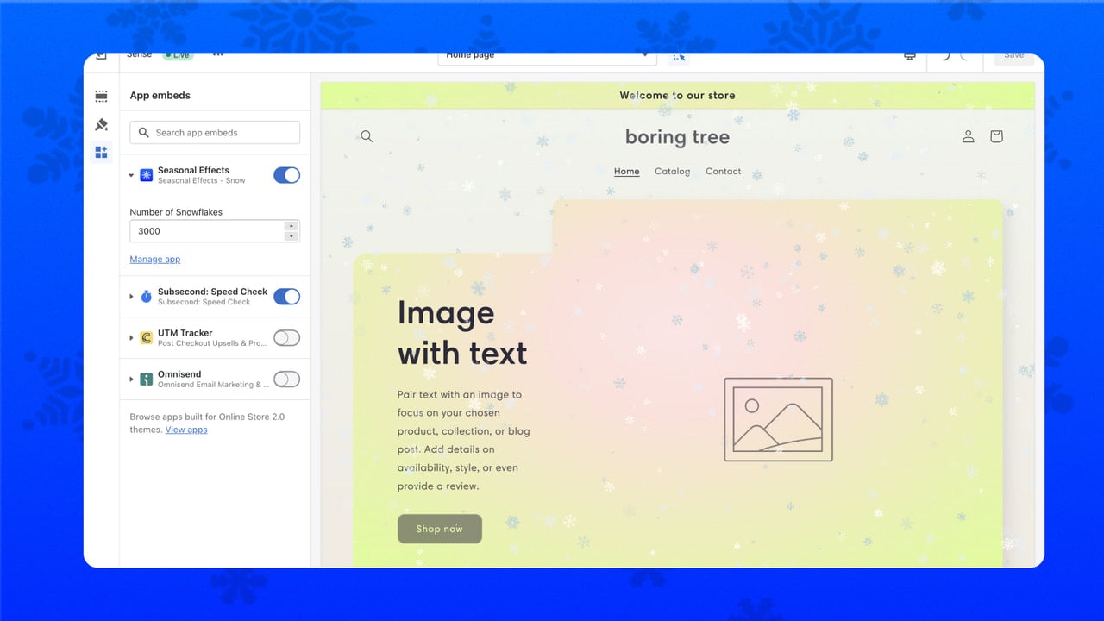
Task: Expand the Omnisend embed settings
Action: [131, 379]
